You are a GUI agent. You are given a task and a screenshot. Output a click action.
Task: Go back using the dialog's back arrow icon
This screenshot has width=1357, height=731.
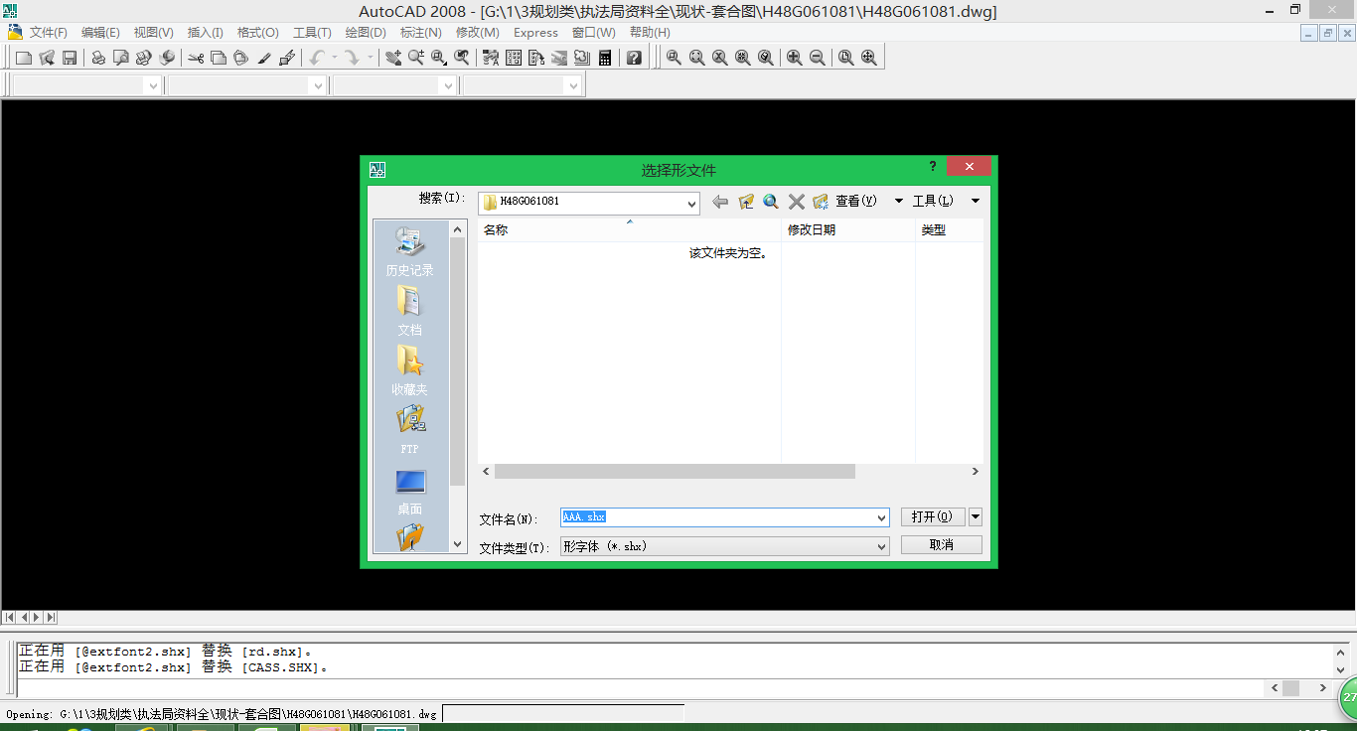720,202
